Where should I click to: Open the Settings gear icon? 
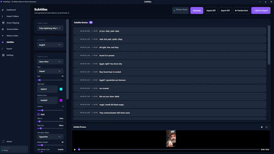[x=3, y=55]
